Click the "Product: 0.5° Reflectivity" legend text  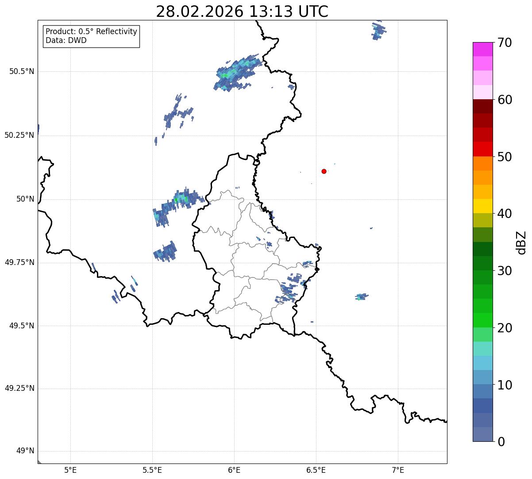point(91,32)
